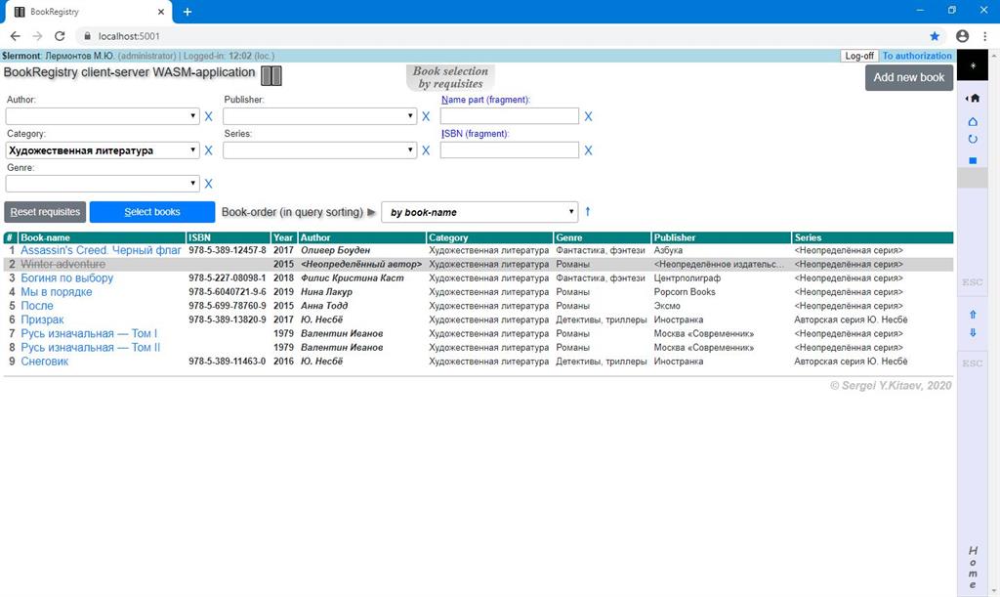Click the 'Book selection by requisites' tab label
This screenshot has height=597, width=1000.
449,74
